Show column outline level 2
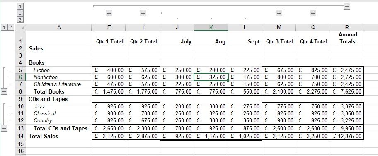Image resolution: width=378 pixels, height=156 pixels. [21, 13]
